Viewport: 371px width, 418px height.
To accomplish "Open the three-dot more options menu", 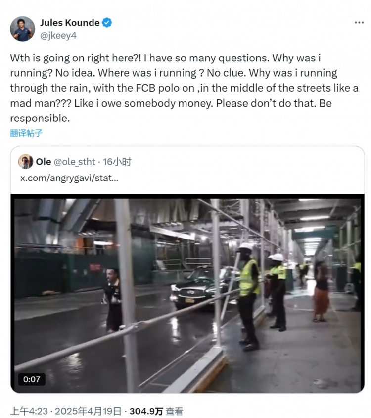I will 359,23.
